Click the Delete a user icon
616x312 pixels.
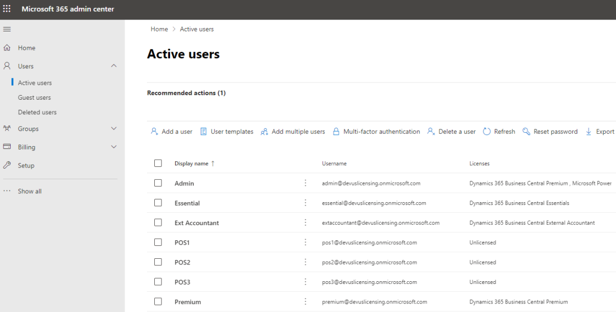tap(431, 132)
